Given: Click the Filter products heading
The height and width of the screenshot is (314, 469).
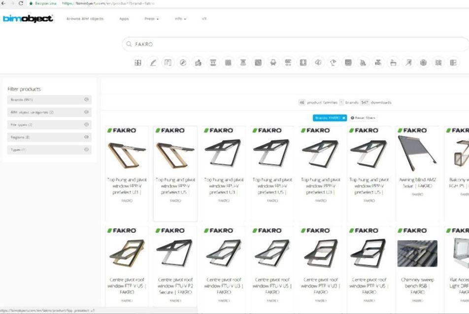Looking at the screenshot, I should pyautogui.click(x=24, y=89).
